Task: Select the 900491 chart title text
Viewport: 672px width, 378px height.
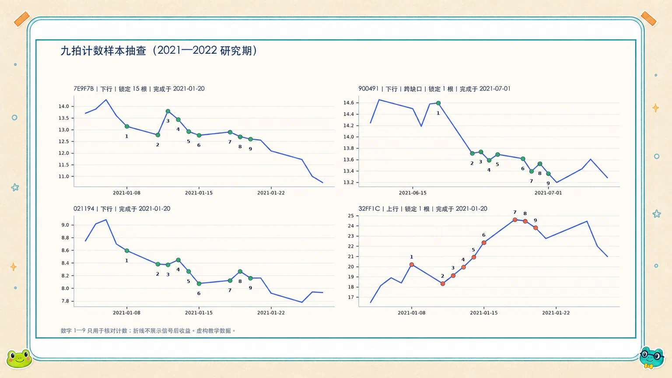Action: (x=434, y=89)
